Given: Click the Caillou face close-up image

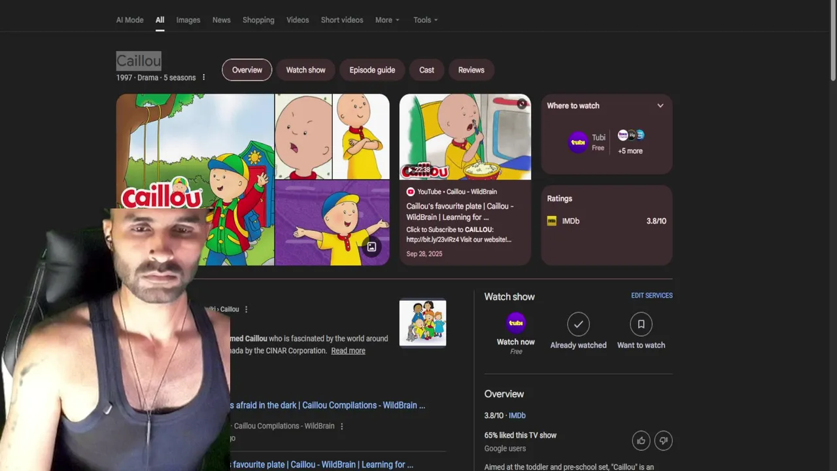Looking at the screenshot, I should [303, 137].
